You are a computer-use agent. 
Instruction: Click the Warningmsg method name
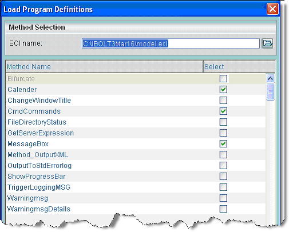click(x=27, y=198)
